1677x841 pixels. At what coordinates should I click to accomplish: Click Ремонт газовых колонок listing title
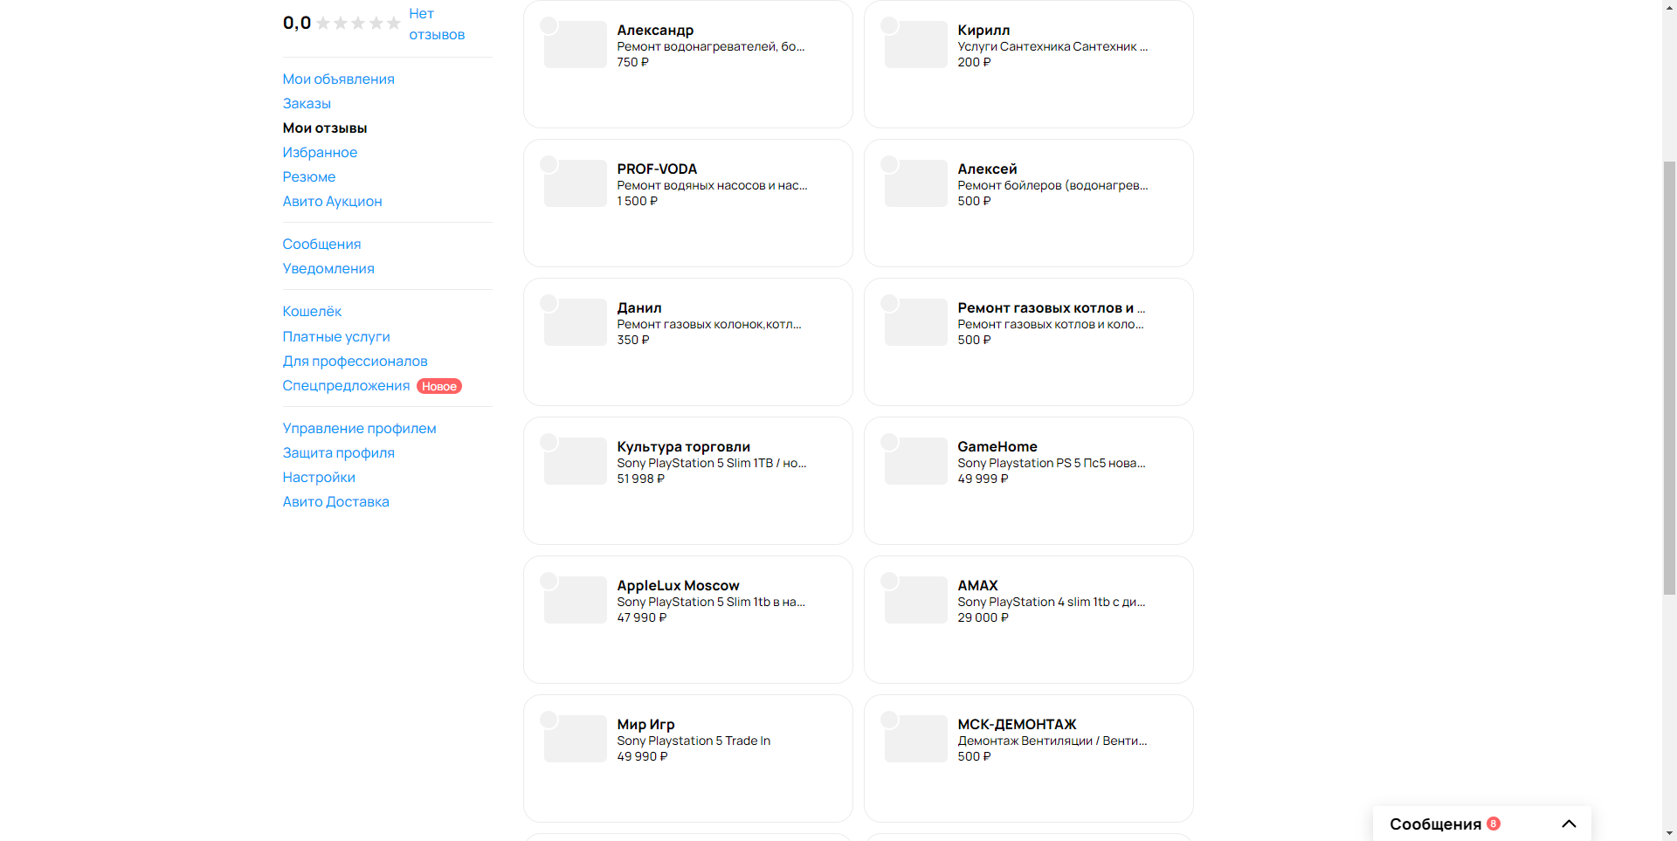[709, 324]
